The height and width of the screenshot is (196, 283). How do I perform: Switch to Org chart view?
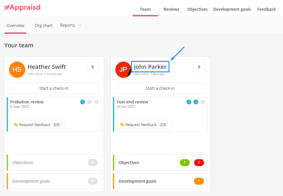(44, 26)
